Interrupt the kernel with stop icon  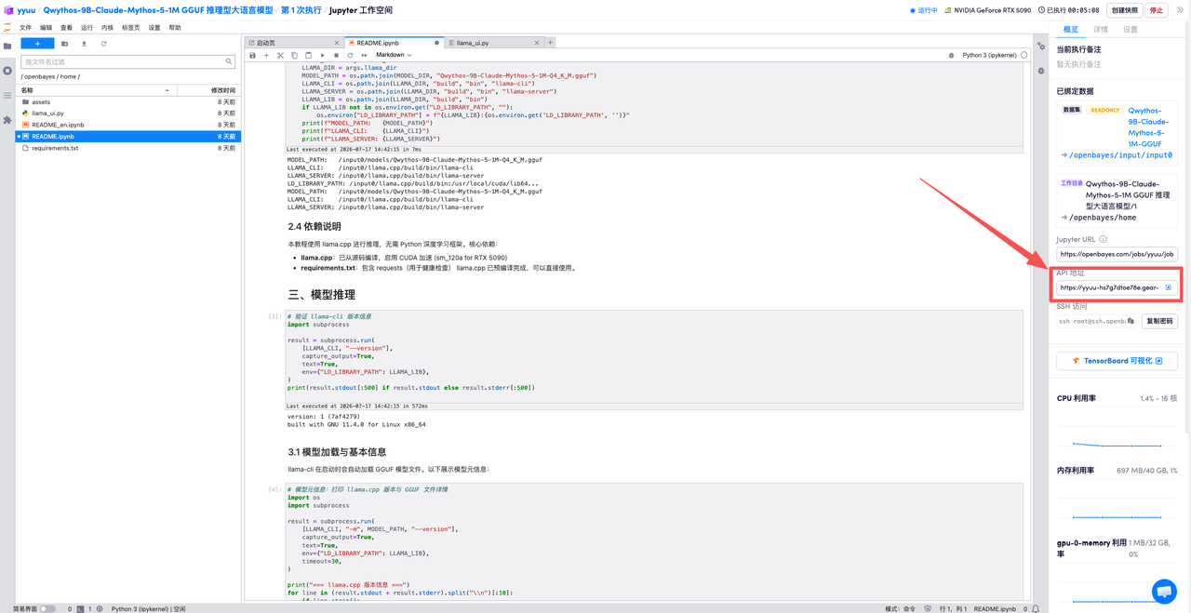coord(336,55)
